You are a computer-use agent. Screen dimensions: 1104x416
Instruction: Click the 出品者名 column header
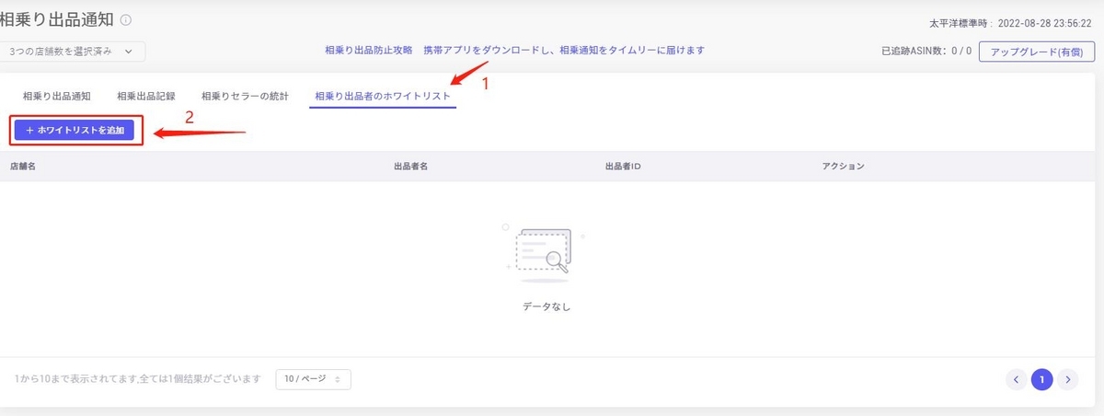click(411, 167)
